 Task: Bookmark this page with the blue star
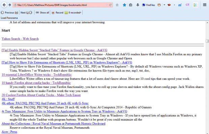124,5
